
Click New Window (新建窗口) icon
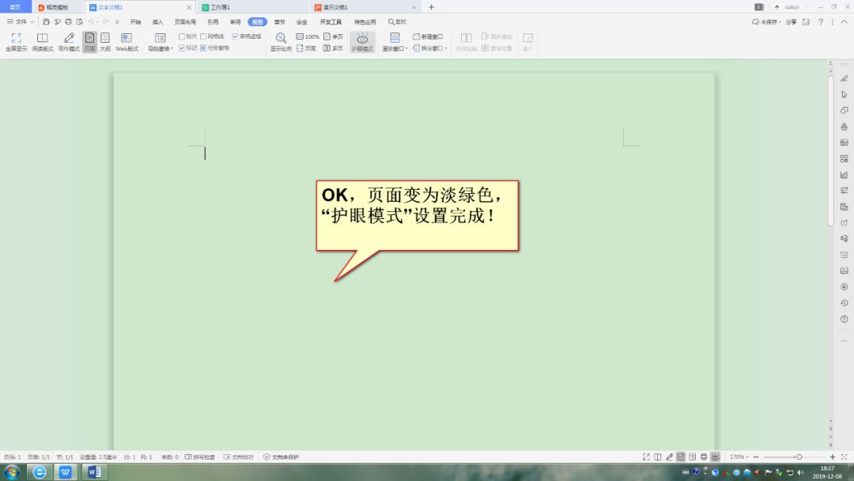428,36
